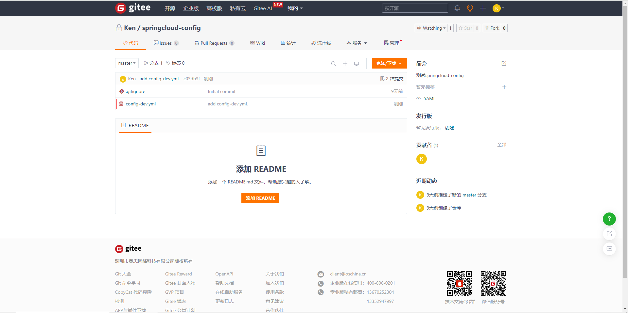Screen dimensions: 628x313
Task: Open the Pull Requests tab
Action: (215, 43)
